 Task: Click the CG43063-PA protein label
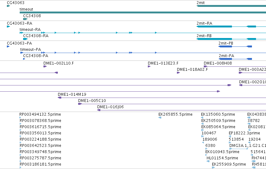[x=19, y=43]
